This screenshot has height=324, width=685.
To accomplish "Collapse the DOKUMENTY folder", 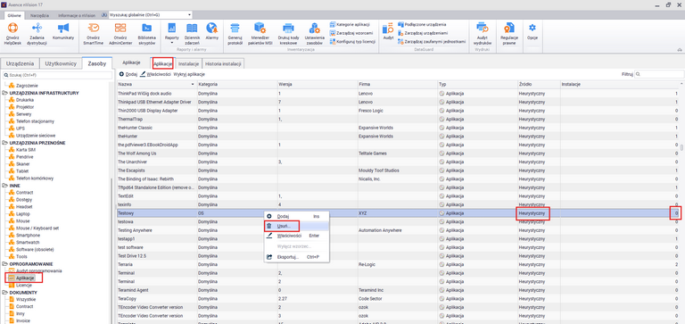I will [4, 293].
